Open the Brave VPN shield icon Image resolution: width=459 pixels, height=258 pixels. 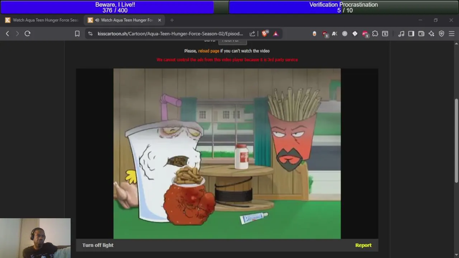click(441, 34)
